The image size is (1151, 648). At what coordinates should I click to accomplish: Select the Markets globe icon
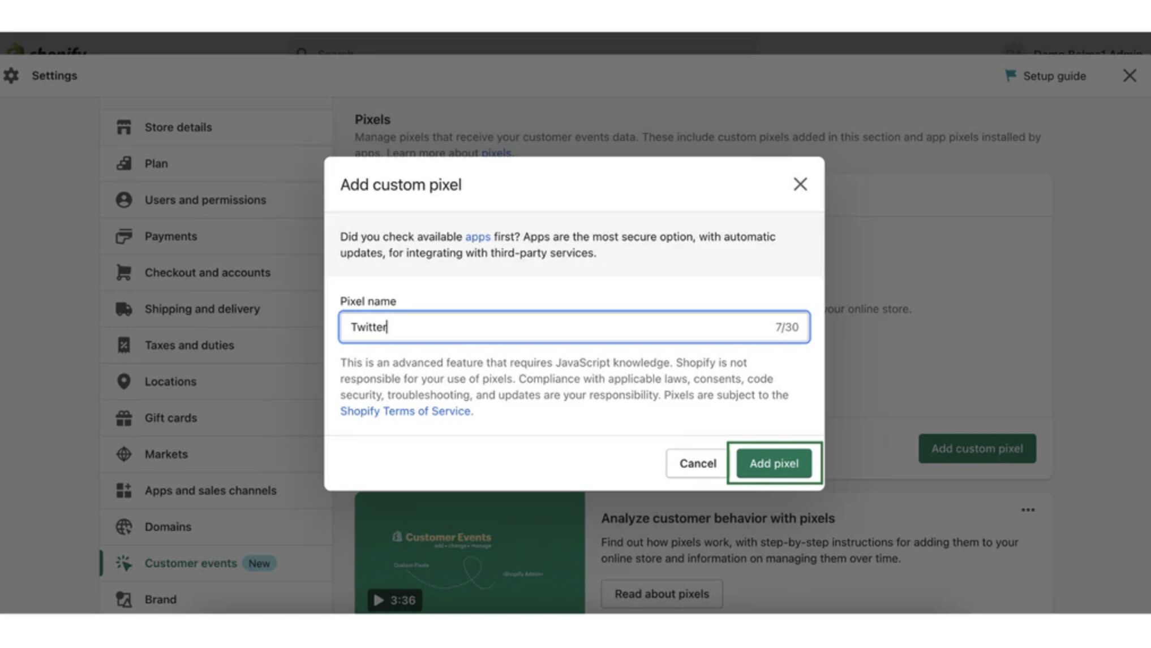pos(124,453)
